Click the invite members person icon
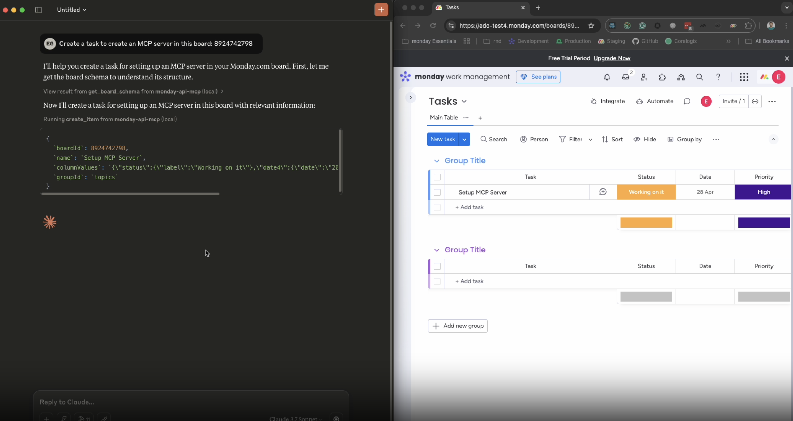This screenshot has width=793, height=421. tap(644, 77)
